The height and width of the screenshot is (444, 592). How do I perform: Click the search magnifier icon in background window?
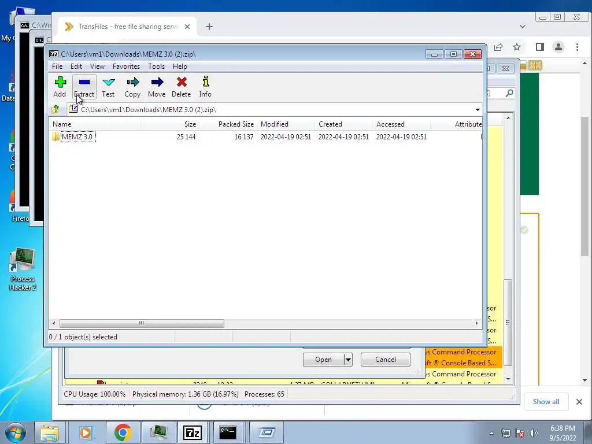(509, 93)
